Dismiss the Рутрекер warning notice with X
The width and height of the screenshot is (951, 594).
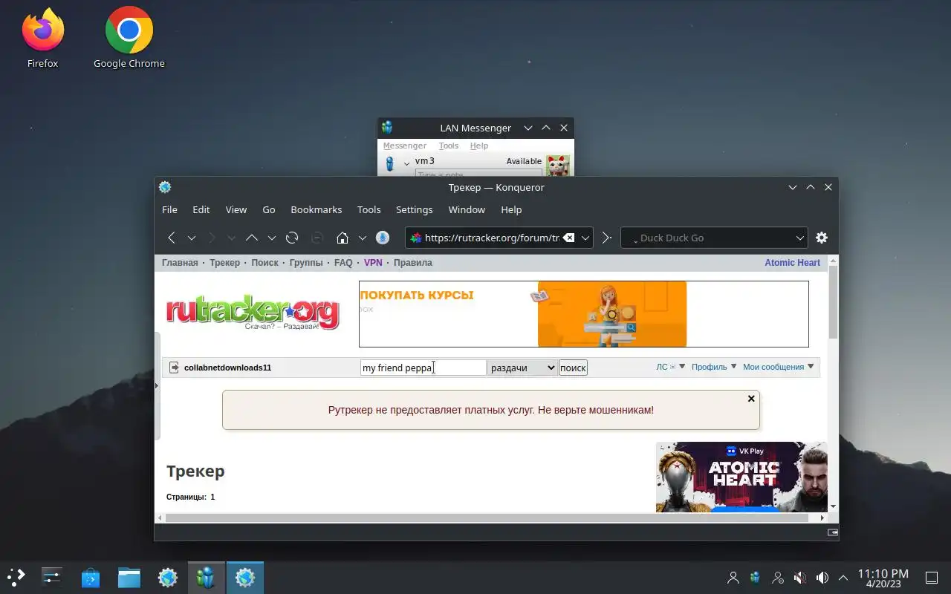[x=751, y=399]
